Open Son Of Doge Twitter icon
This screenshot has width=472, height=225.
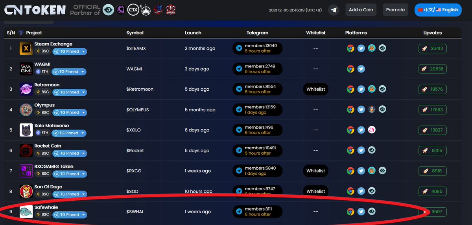point(361,191)
